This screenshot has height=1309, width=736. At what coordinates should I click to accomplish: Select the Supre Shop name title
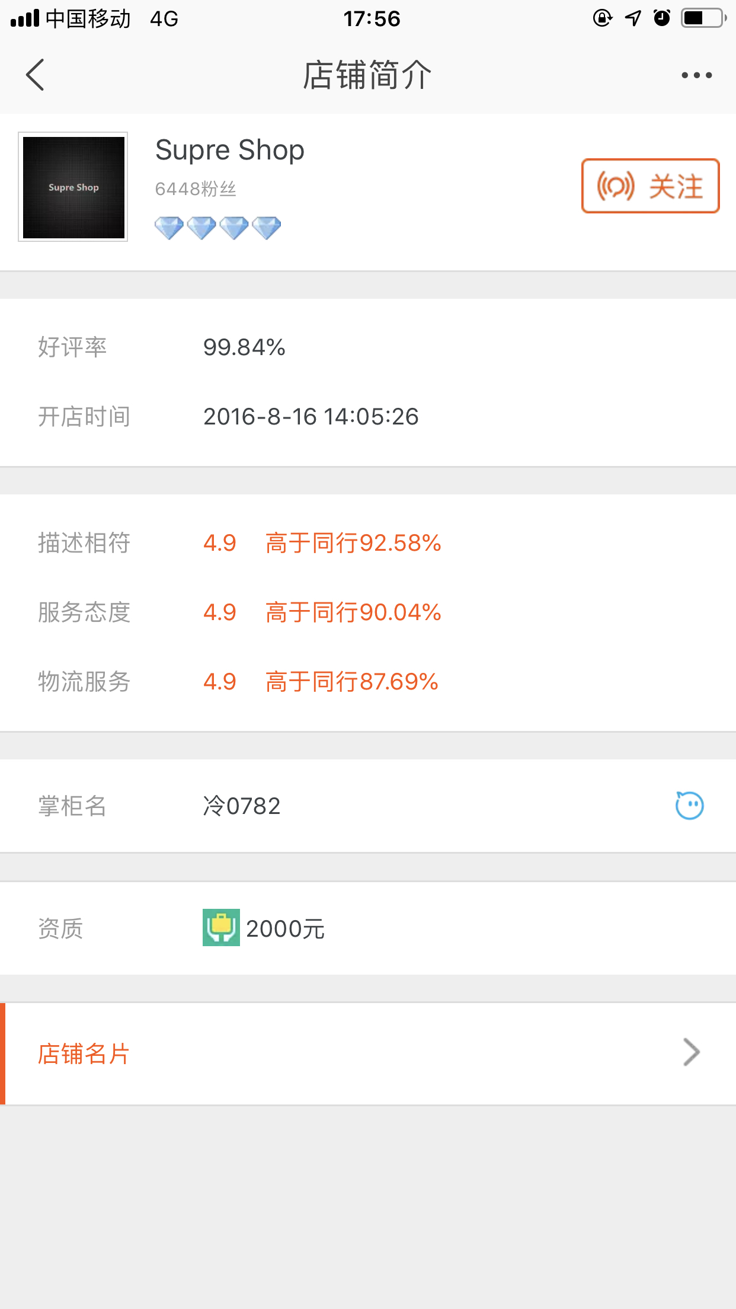pyautogui.click(x=230, y=150)
